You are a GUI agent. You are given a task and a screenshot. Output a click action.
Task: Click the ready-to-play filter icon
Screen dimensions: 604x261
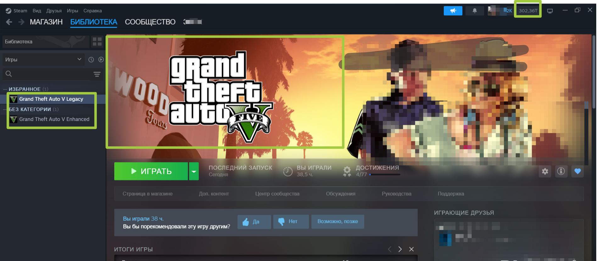(101, 59)
